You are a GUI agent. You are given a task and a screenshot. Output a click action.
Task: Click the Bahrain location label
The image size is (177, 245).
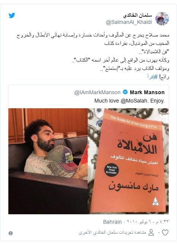112,222
